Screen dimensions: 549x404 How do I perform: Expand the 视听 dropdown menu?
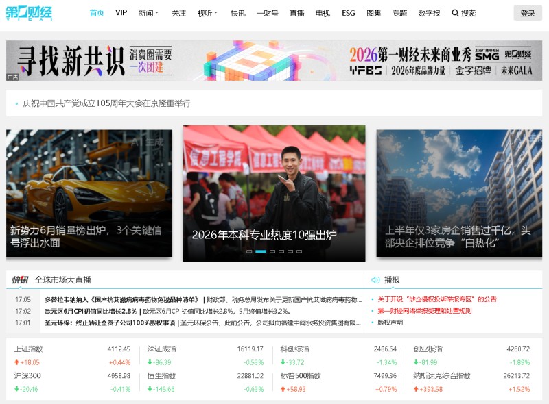pos(207,13)
